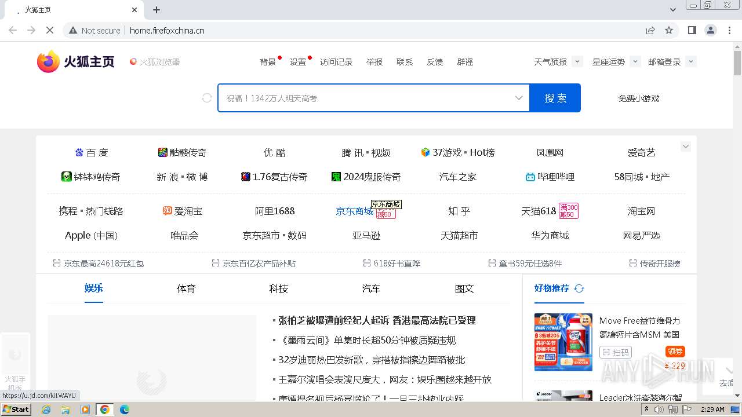Click the 扫码 scan icon
The image size is (742, 417).
pyautogui.click(x=606, y=352)
